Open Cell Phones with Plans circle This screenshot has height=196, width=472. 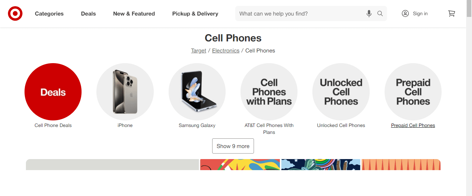click(x=269, y=92)
